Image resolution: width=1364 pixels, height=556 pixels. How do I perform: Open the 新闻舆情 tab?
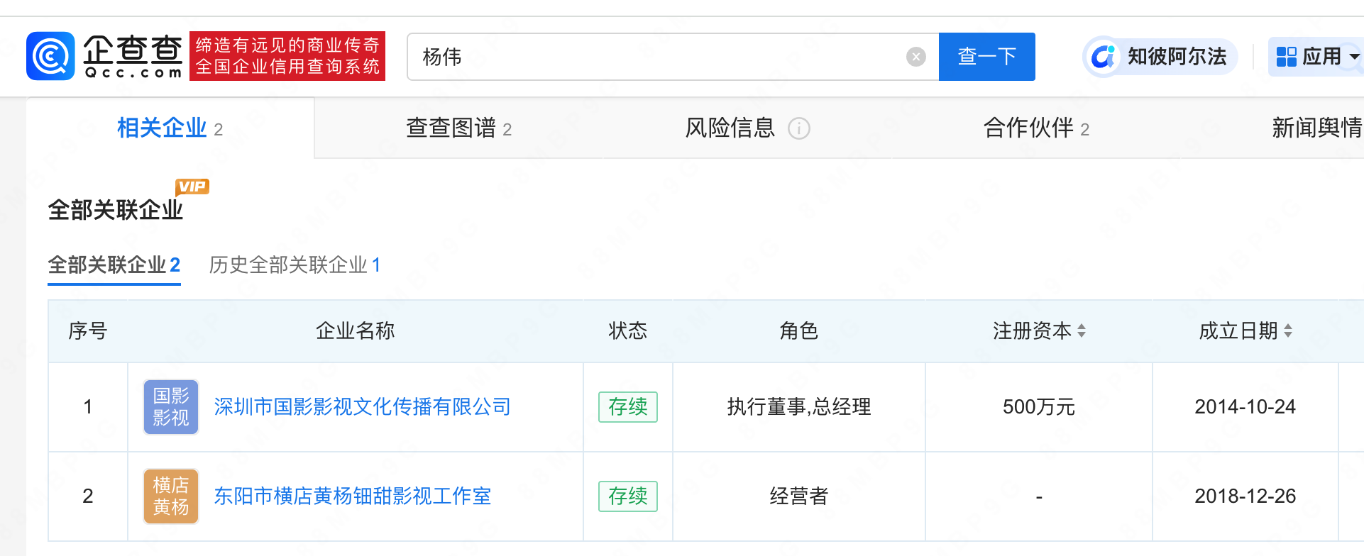tap(1316, 128)
